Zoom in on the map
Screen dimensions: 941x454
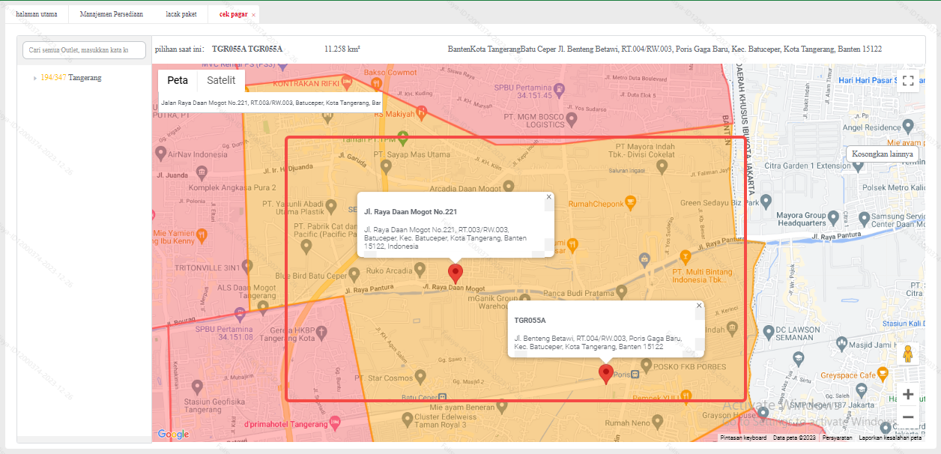908,394
